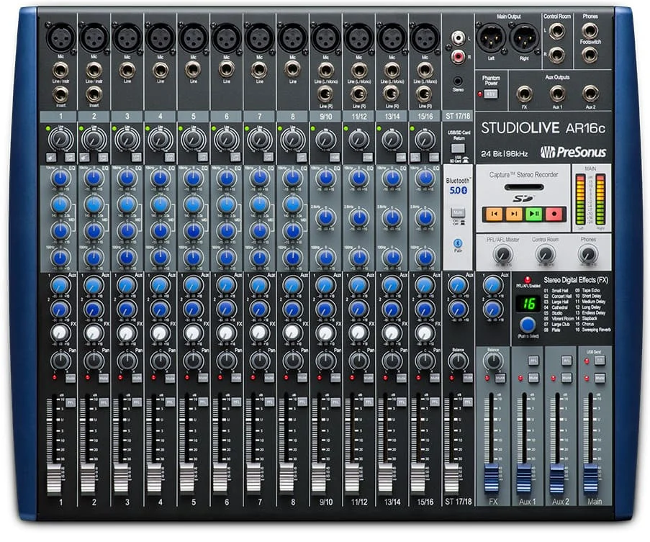The height and width of the screenshot is (542, 650).
Task: Grab the blue Aux 2 master fader
Action: pos(556,479)
